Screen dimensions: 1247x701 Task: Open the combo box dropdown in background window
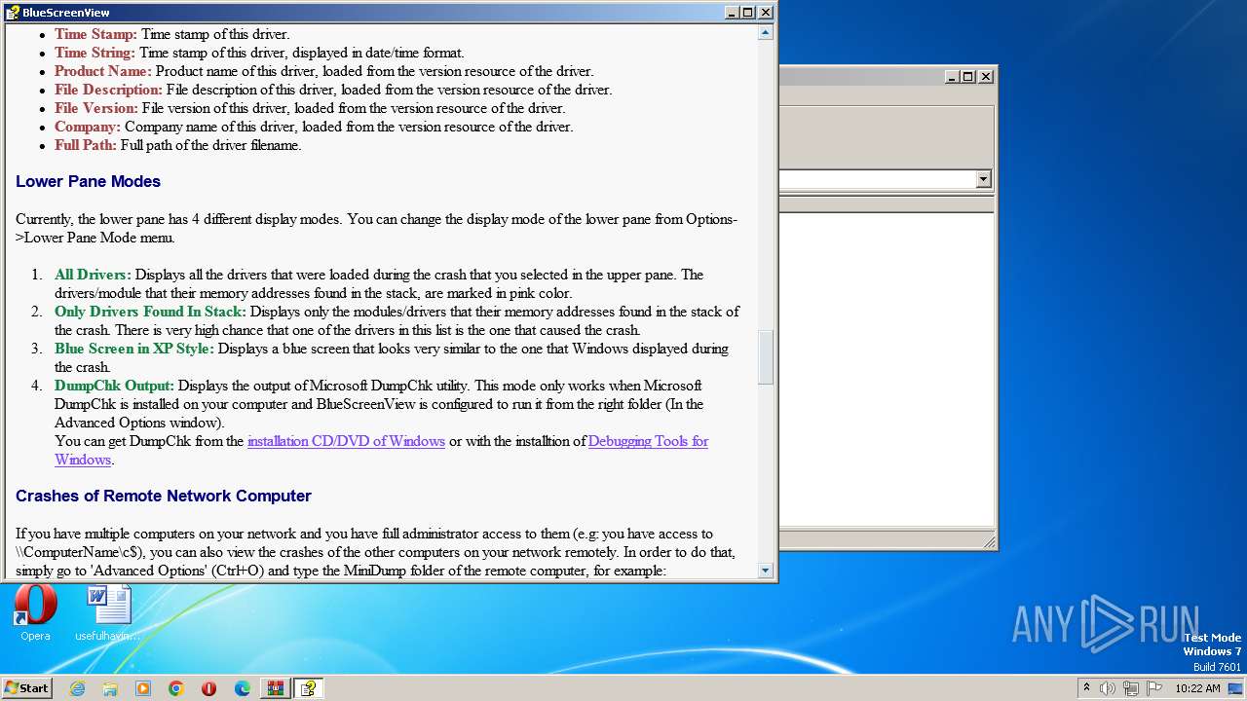983,179
